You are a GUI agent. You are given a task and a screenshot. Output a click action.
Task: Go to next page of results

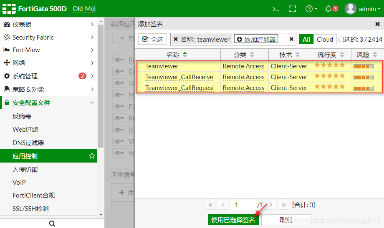[x=271, y=205]
